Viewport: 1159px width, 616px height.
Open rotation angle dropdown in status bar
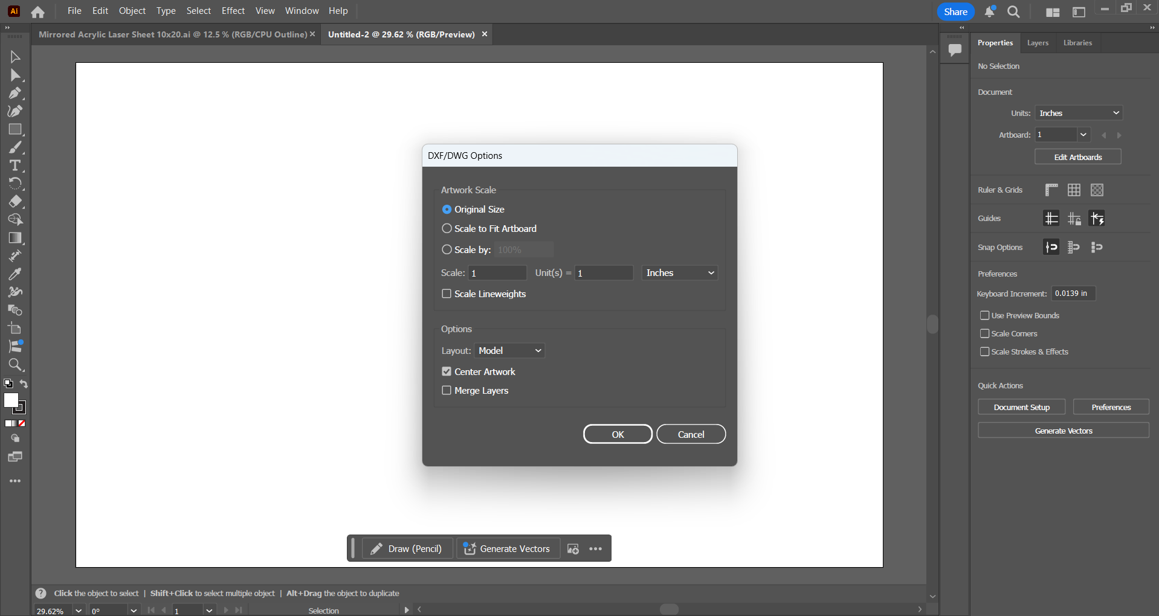pyautogui.click(x=134, y=611)
